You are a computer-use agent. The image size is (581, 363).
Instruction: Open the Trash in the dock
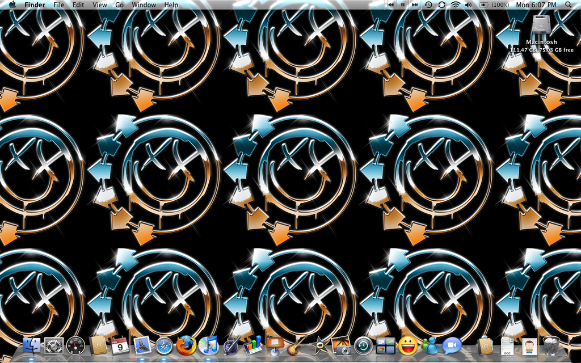click(x=551, y=345)
